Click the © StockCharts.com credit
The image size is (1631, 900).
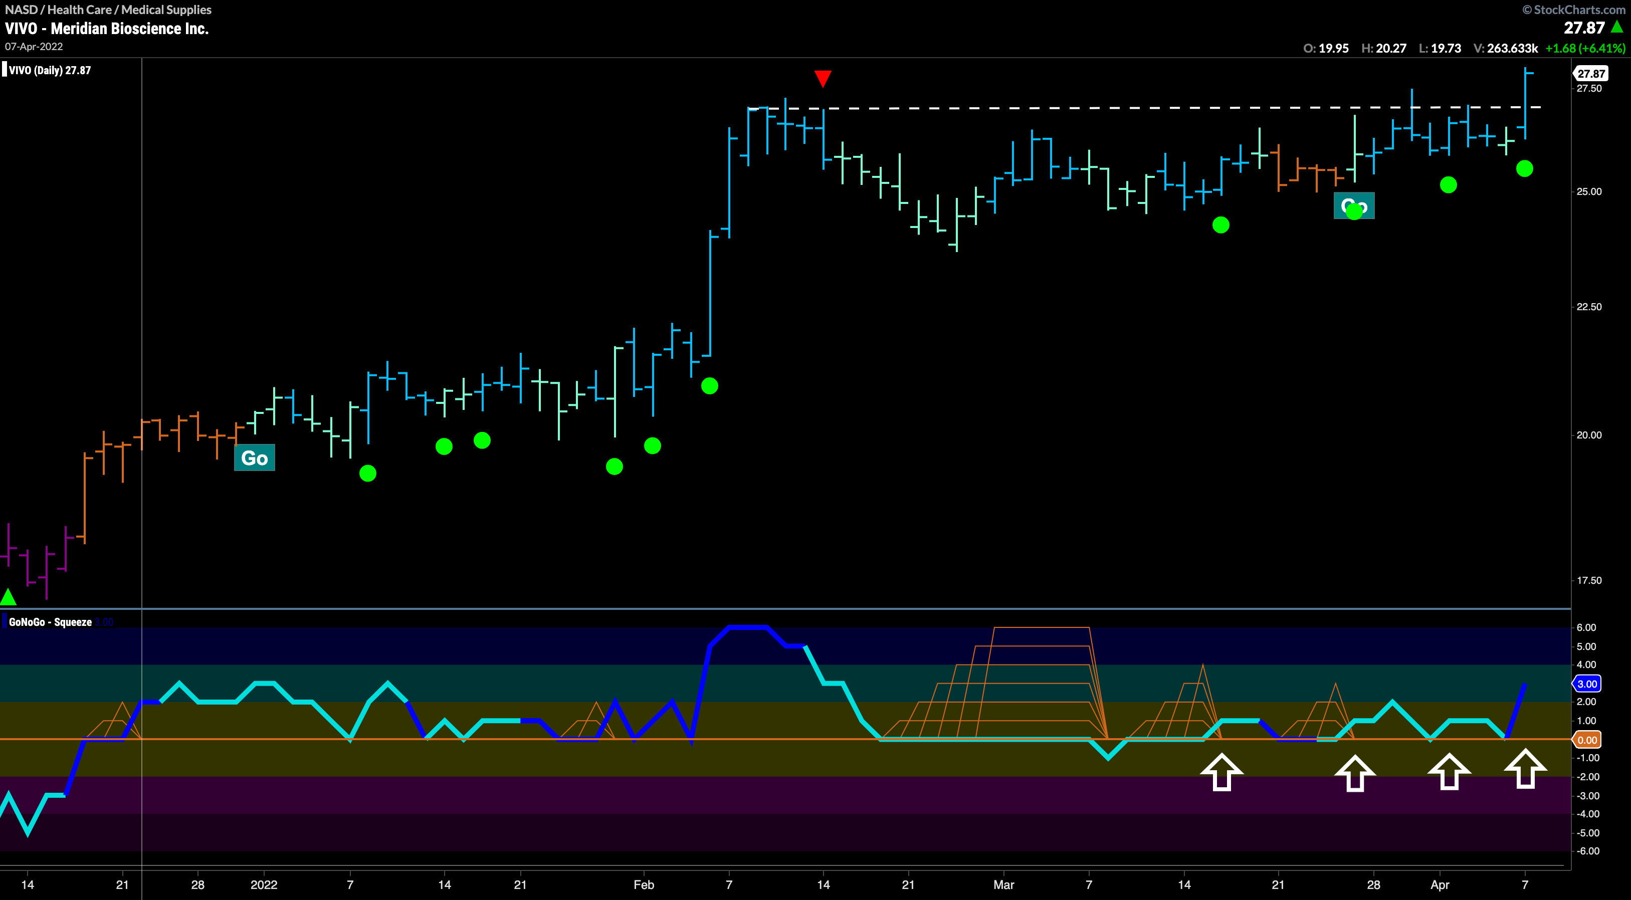click(1574, 10)
